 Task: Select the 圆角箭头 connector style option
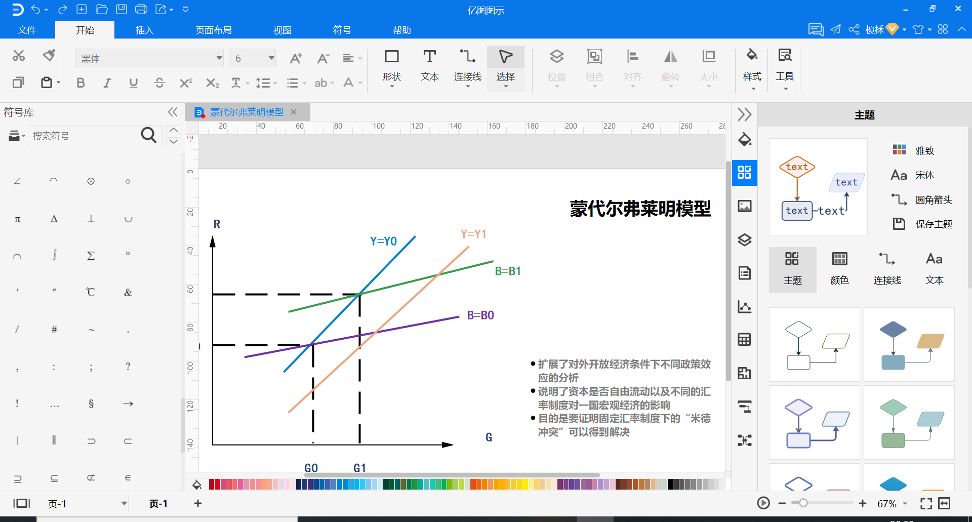pyautogui.click(x=922, y=199)
